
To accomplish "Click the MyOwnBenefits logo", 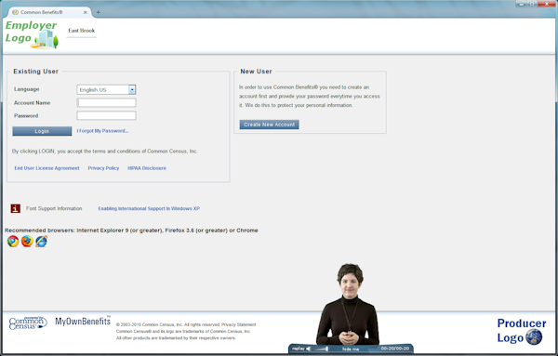I will point(83,322).
